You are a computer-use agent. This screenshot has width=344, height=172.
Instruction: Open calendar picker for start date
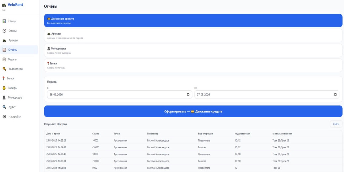[188, 95]
